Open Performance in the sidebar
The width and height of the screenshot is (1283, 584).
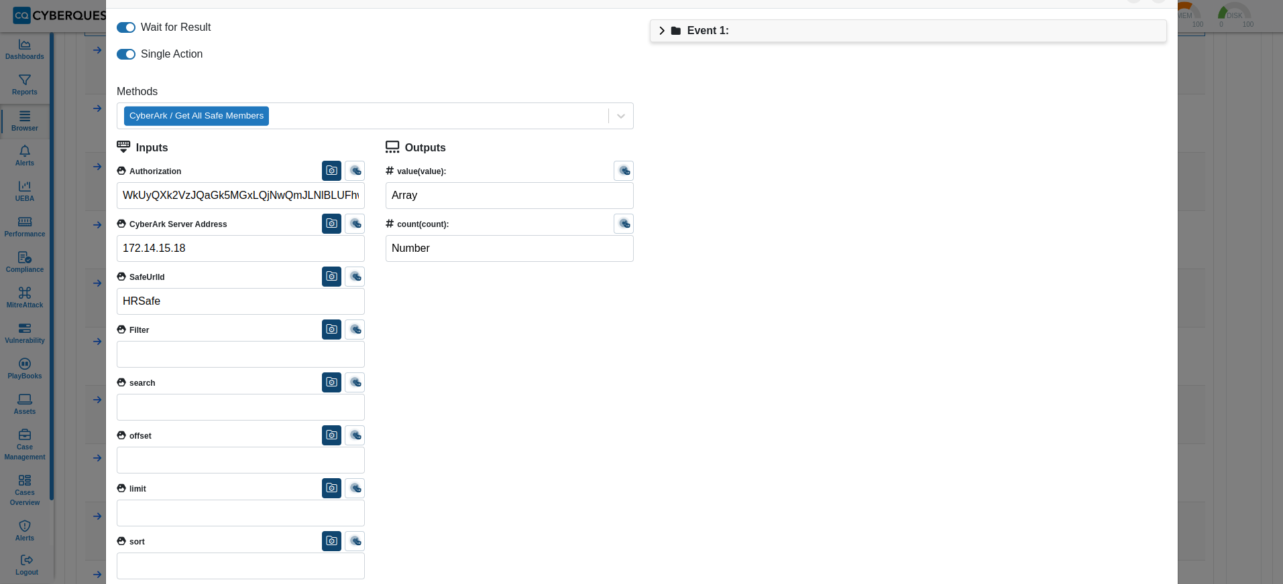(x=25, y=227)
